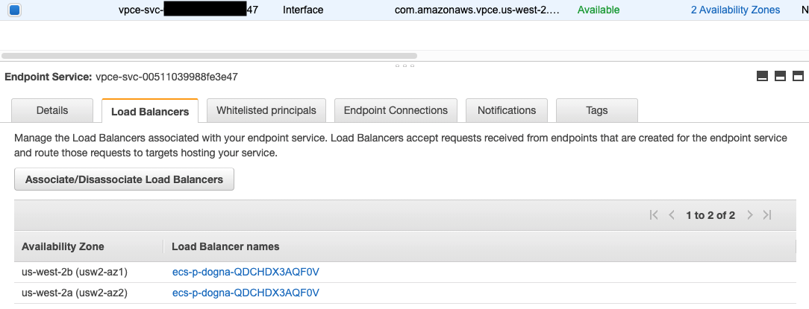Sort by Availability Zone column header
The width and height of the screenshot is (809, 309).
(63, 246)
